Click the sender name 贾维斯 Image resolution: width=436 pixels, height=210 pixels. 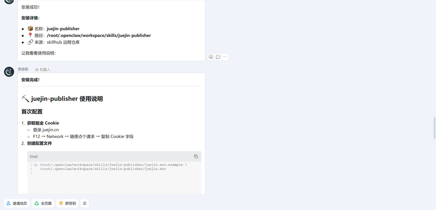coord(23,69)
